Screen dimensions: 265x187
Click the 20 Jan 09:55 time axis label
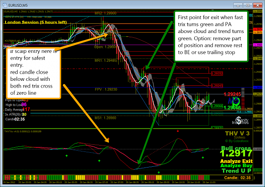[162, 182]
